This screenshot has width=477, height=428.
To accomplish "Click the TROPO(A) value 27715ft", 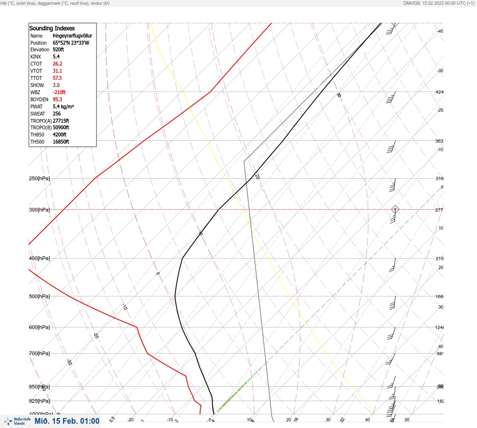I will pos(61,121).
